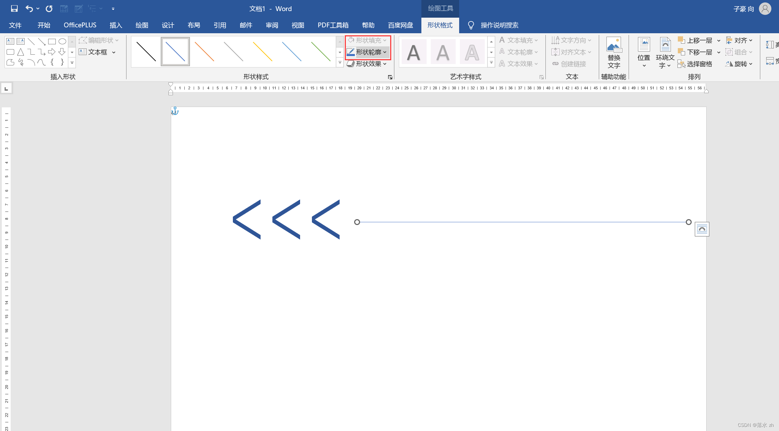This screenshot has height=431, width=779.
Task: Click the light bulb tell-me icon
Action: 471,25
